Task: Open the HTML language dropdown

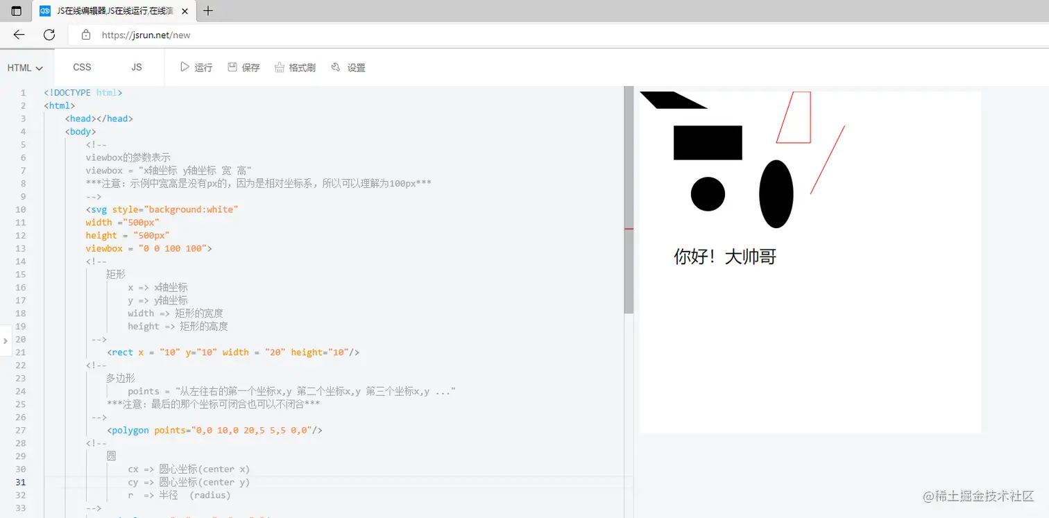Action: coord(26,68)
